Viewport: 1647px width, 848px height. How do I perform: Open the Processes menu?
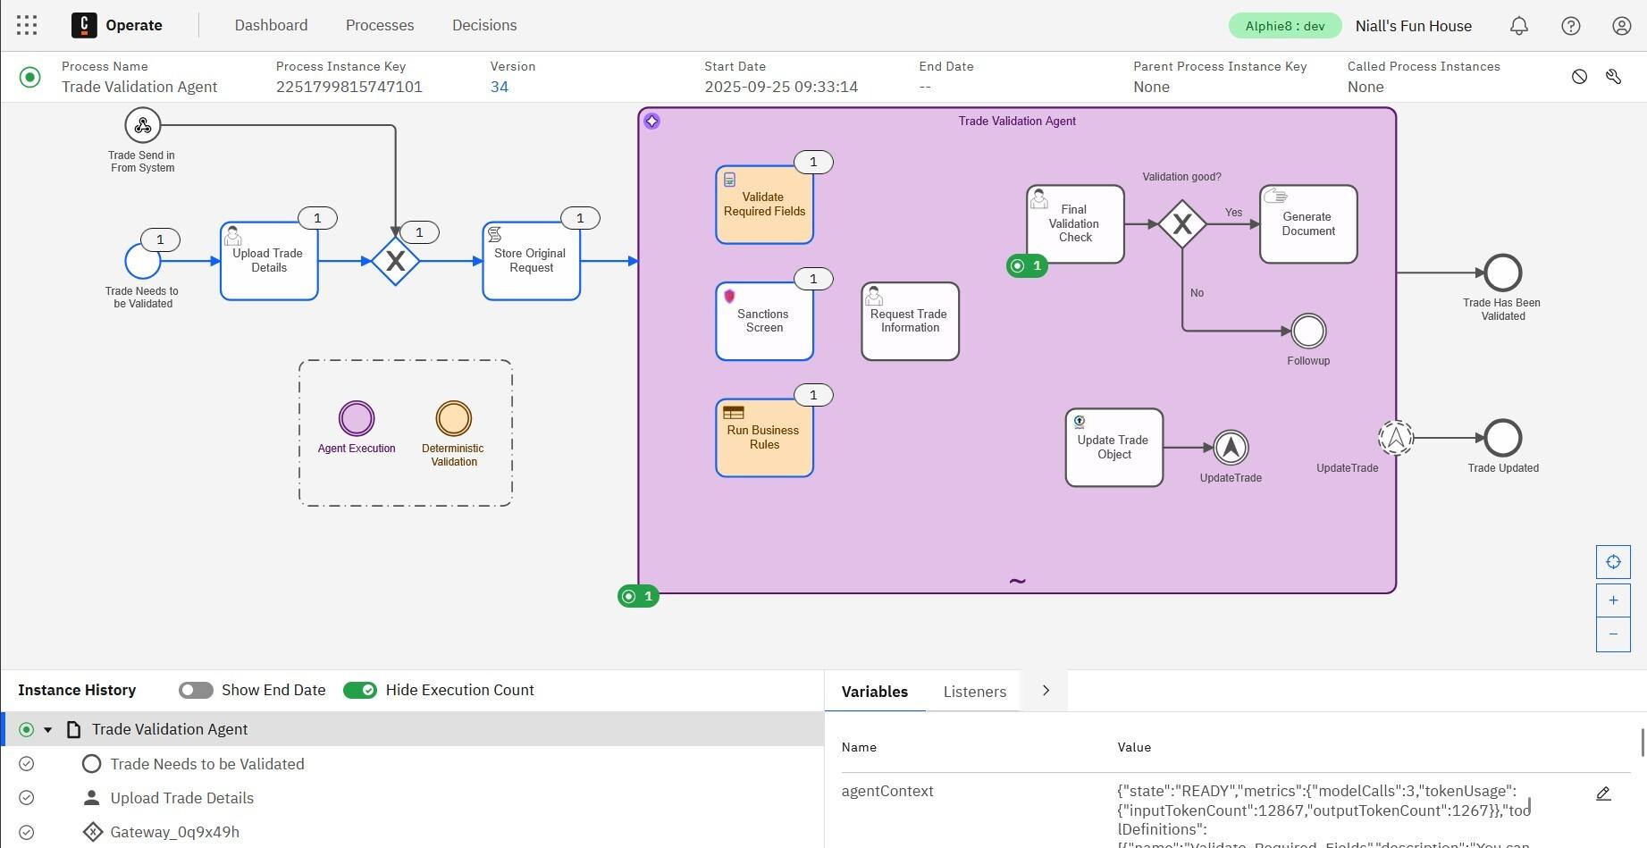tap(380, 25)
